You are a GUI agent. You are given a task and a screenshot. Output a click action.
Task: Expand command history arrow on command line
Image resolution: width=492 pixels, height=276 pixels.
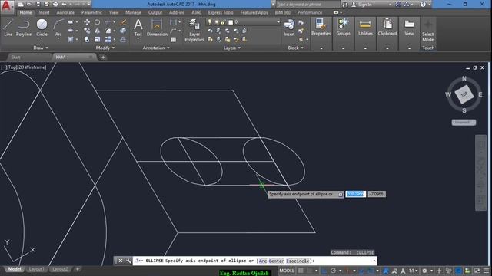[x=374, y=261]
